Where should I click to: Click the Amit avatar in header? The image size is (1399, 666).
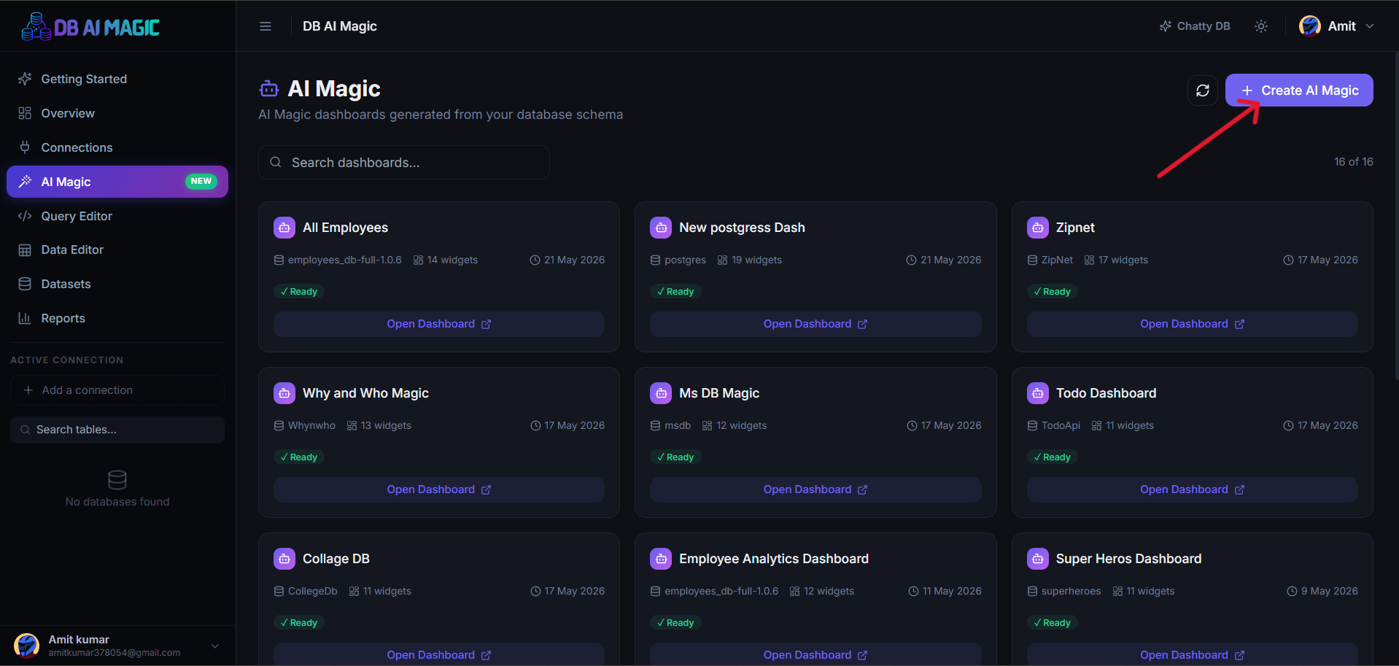pos(1310,26)
